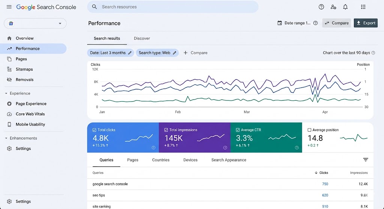Click the Google Search Console logo
The width and height of the screenshot is (384, 209).
(x=46, y=7)
